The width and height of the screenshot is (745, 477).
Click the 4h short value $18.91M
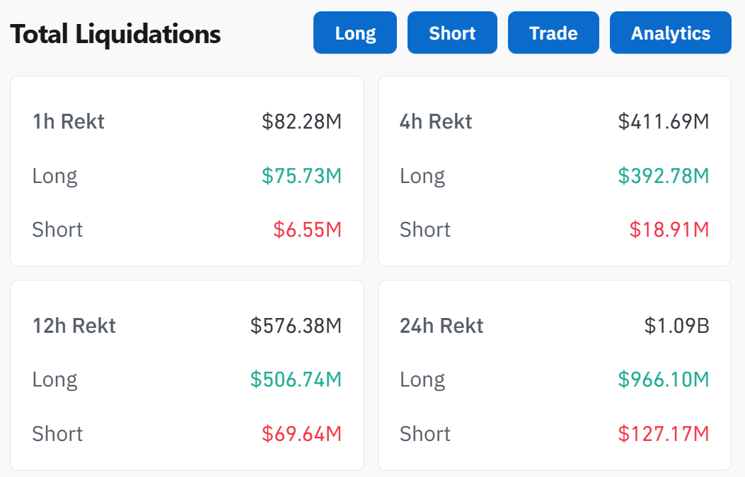click(669, 230)
